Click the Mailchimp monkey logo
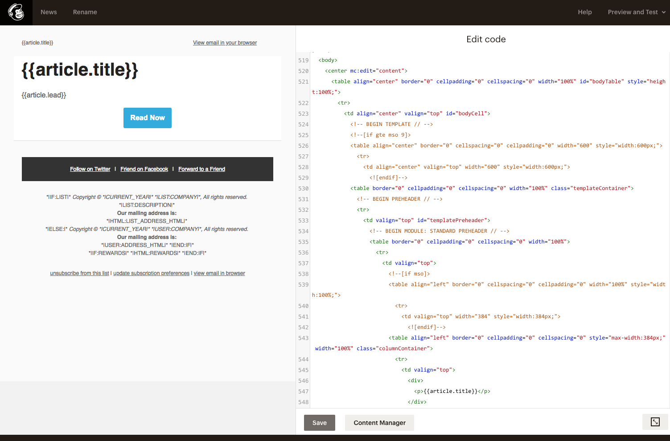 pos(16,12)
